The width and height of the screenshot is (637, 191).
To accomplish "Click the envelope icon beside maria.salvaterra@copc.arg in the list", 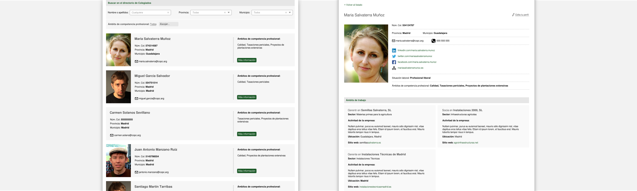I will click(136, 61).
